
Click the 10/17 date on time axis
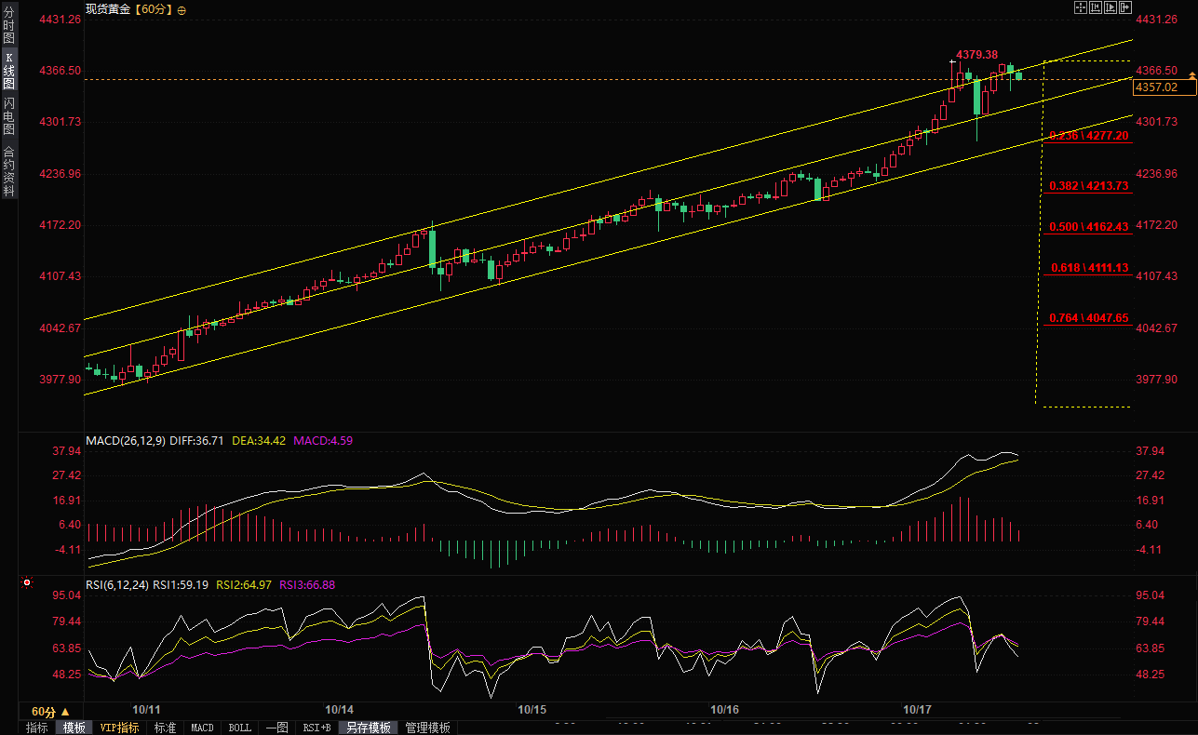click(x=917, y=710)
